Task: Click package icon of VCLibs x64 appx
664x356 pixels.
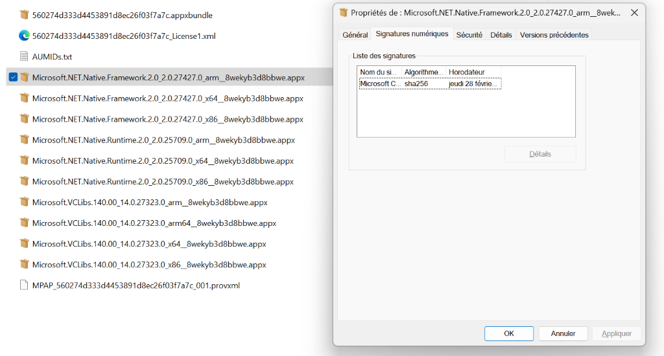Action: 24,243
